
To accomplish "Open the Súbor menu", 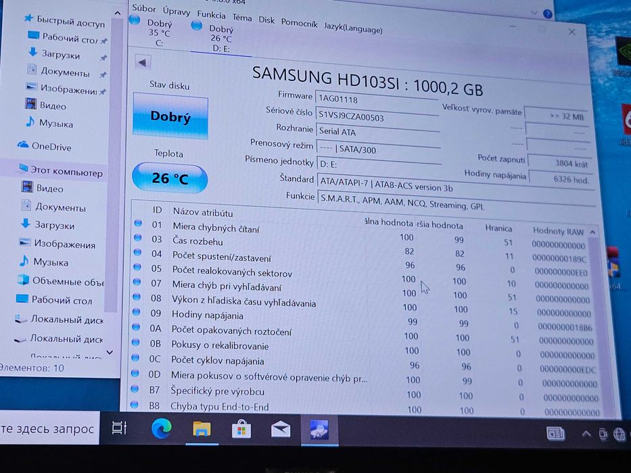I will (143, 8).
